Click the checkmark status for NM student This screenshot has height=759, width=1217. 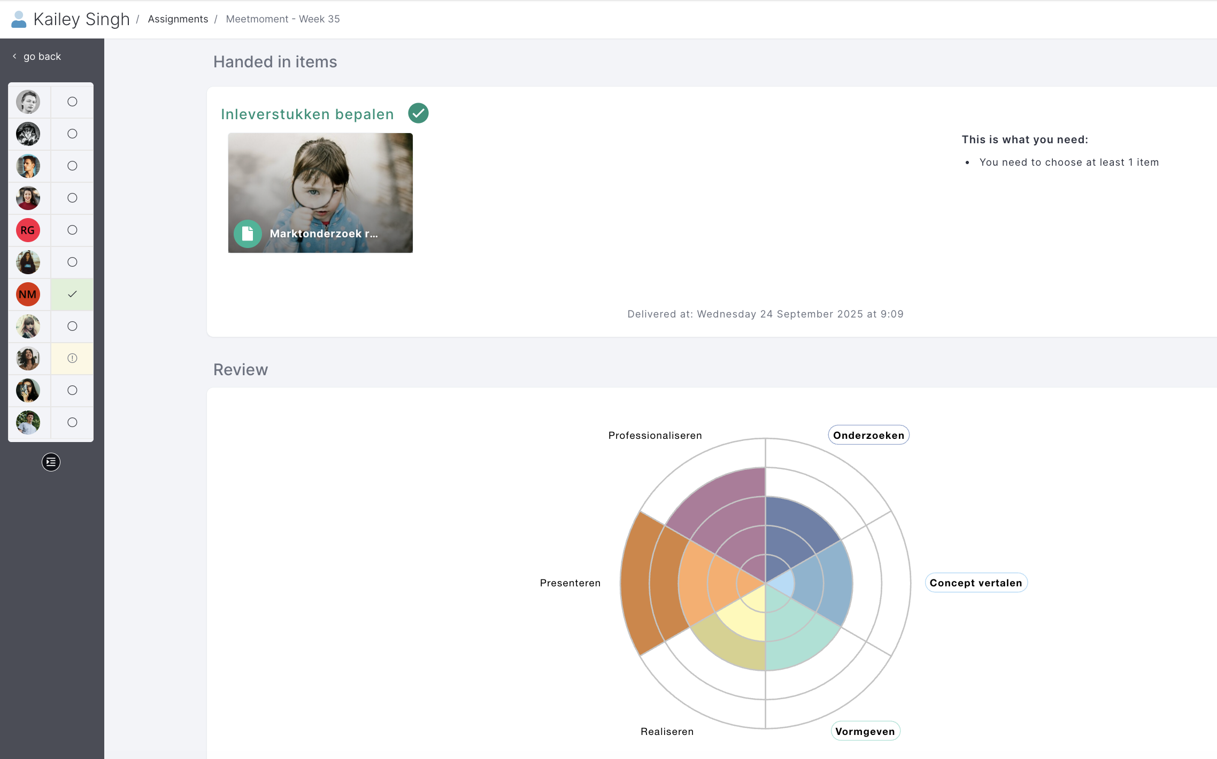pos(72,295)
